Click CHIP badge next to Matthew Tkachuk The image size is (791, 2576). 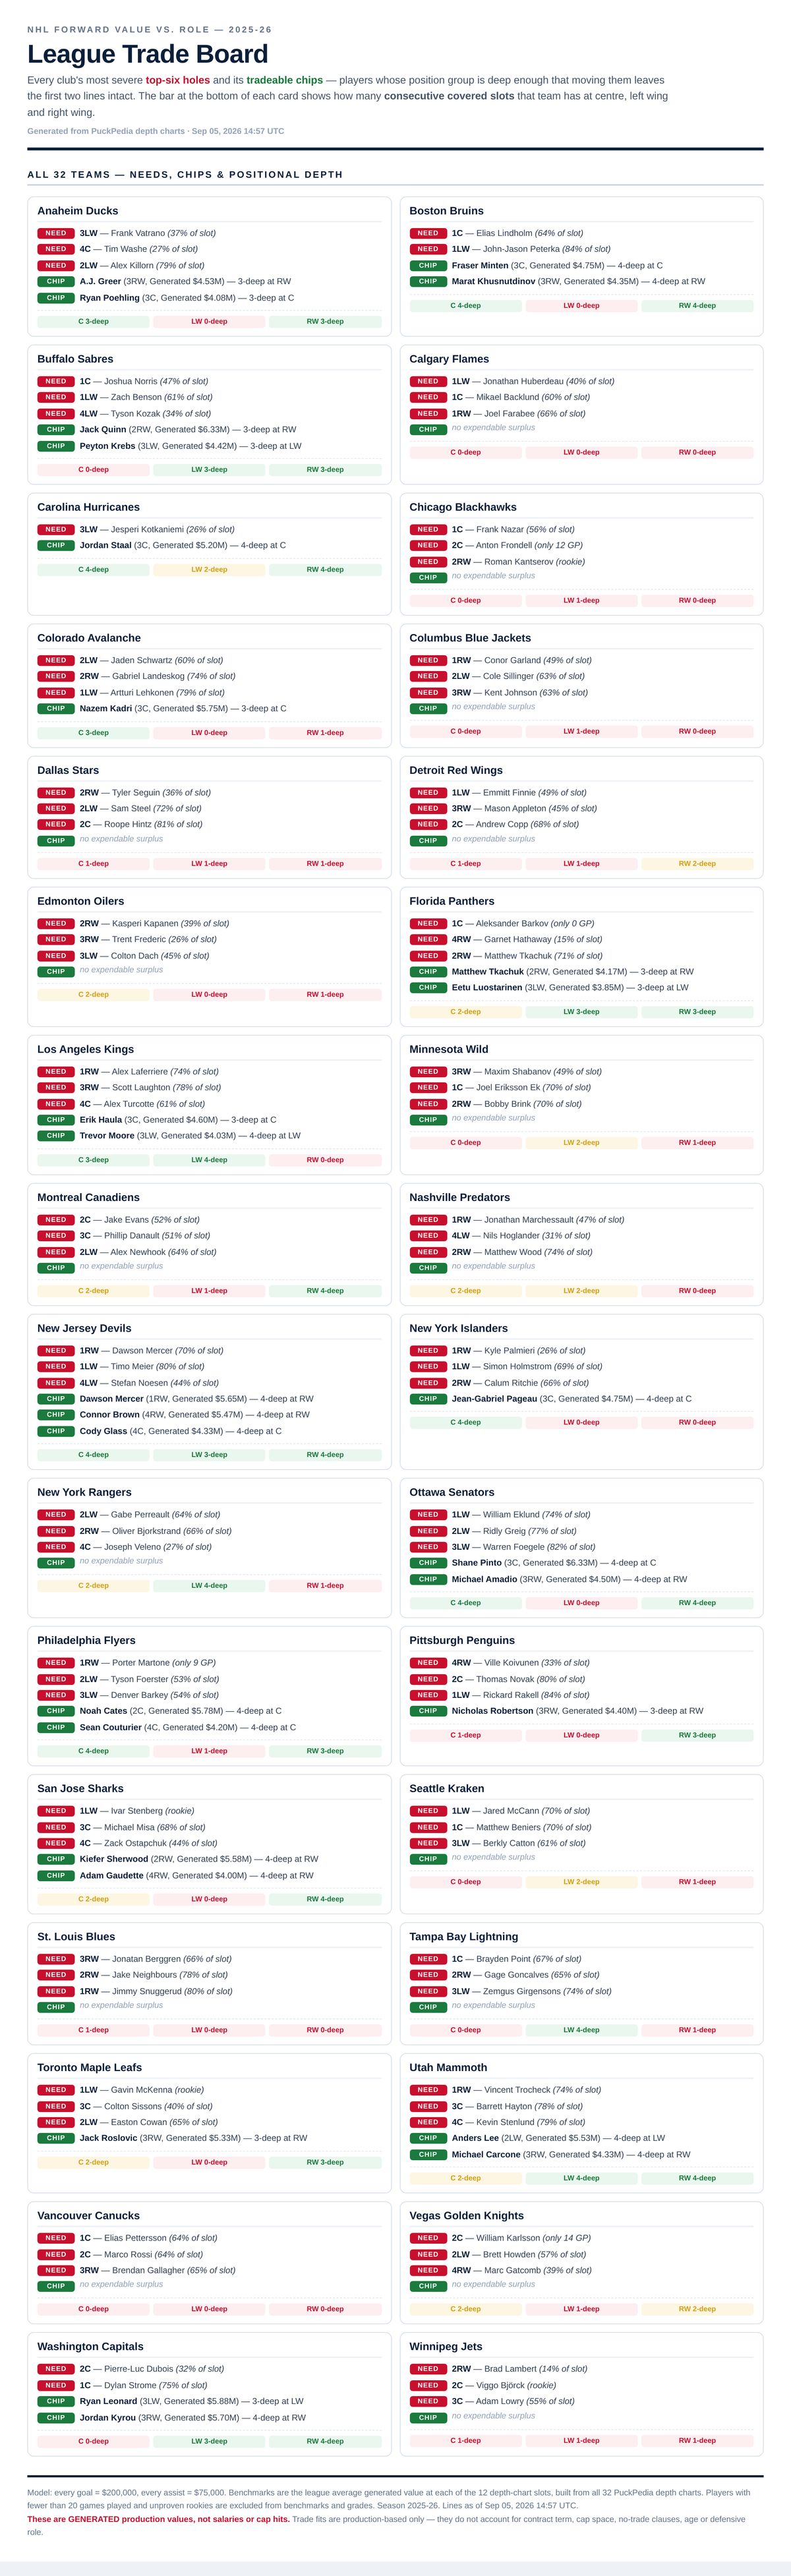click(428, 972)
